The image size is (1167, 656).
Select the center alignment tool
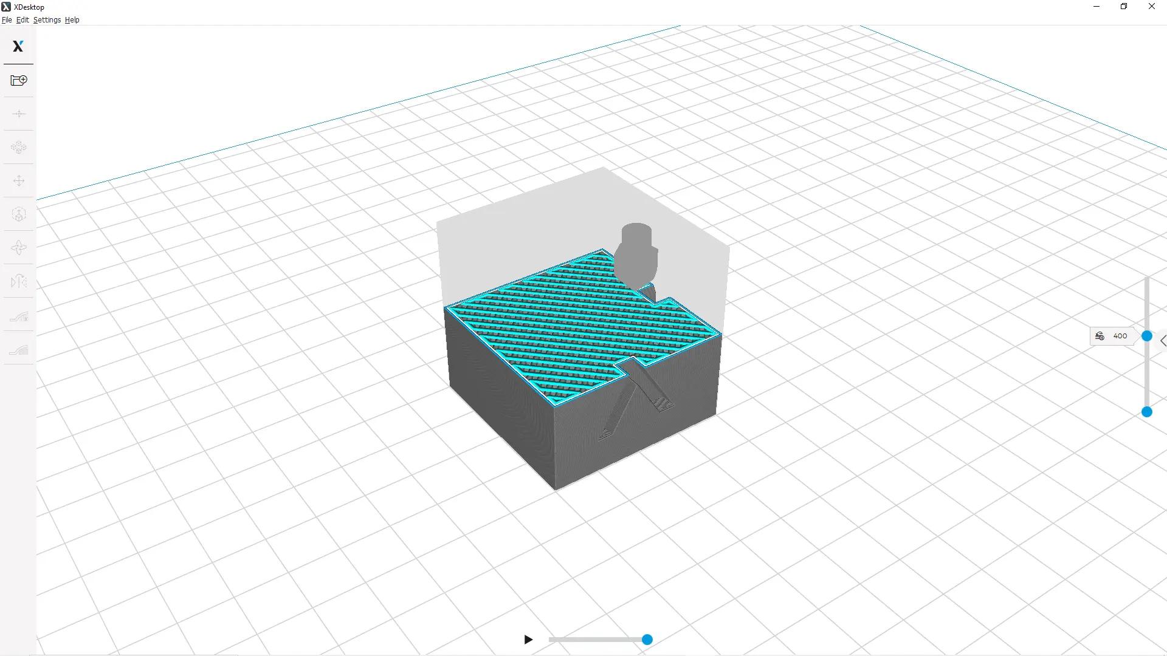coord(19,114)
